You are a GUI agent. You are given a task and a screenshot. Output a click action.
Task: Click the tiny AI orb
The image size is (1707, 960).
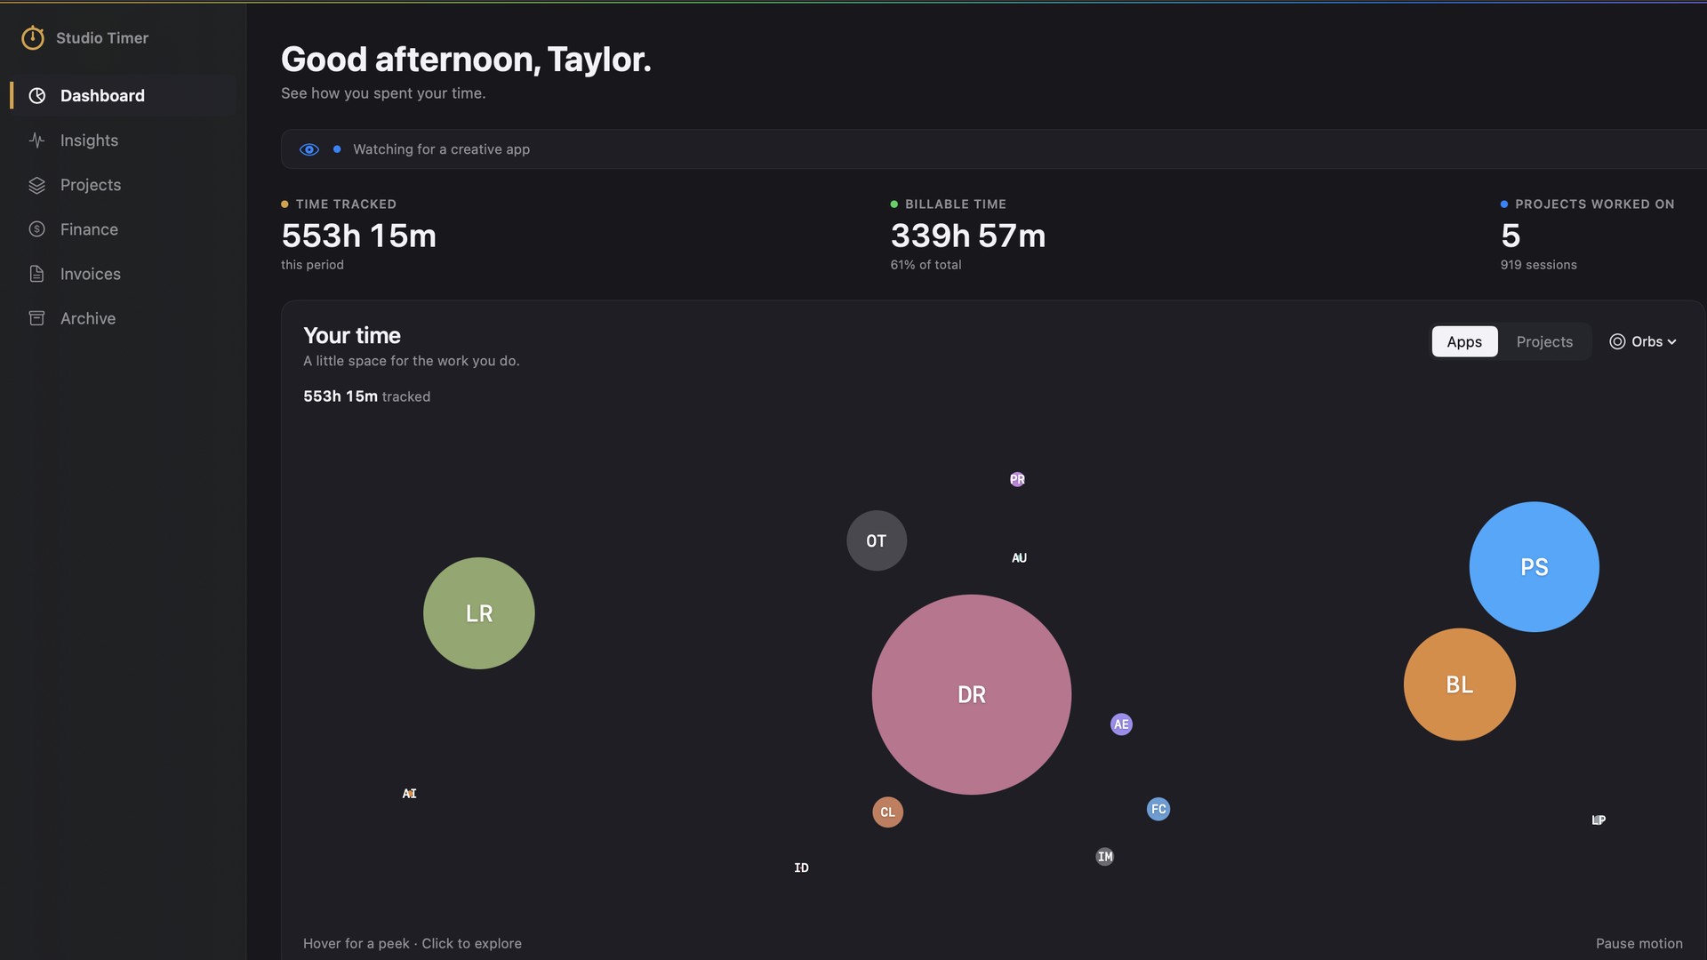tap(409, 793)
